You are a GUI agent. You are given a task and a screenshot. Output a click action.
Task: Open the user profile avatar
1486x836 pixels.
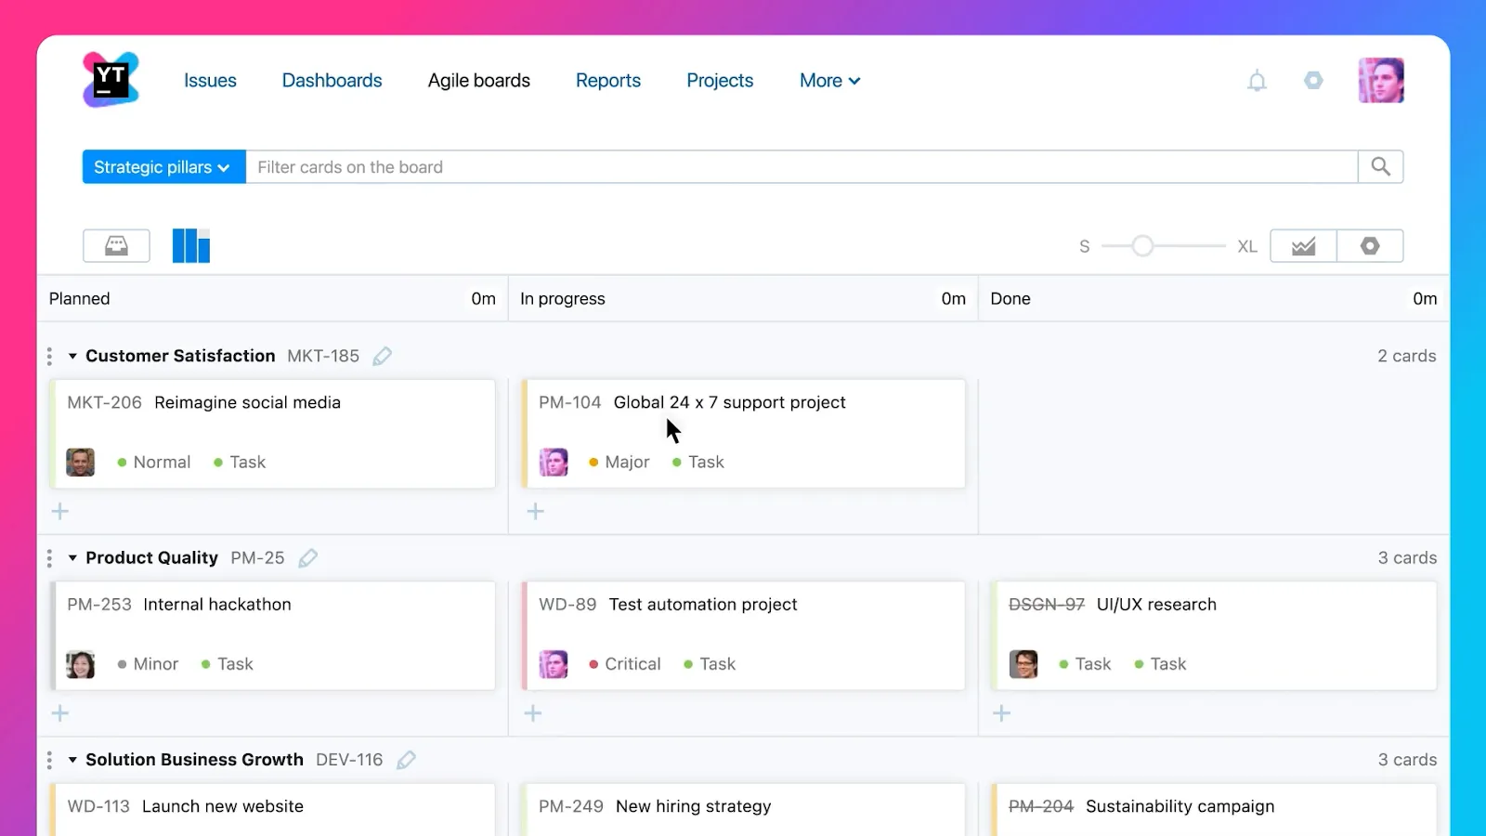point(1381,80)
